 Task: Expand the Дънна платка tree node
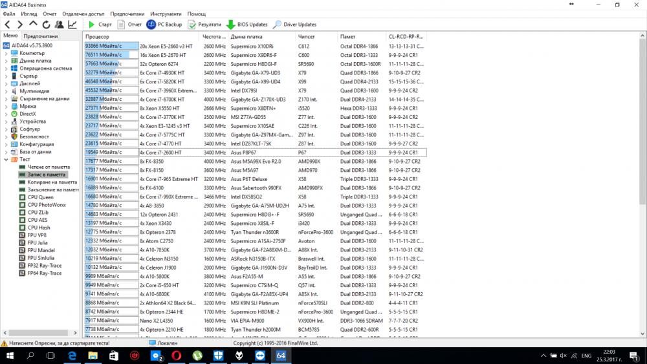[x=6, y=61]
